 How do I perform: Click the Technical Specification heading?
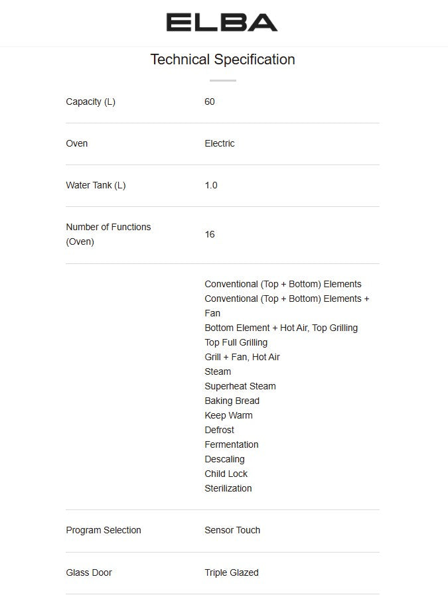pos(222,60)
